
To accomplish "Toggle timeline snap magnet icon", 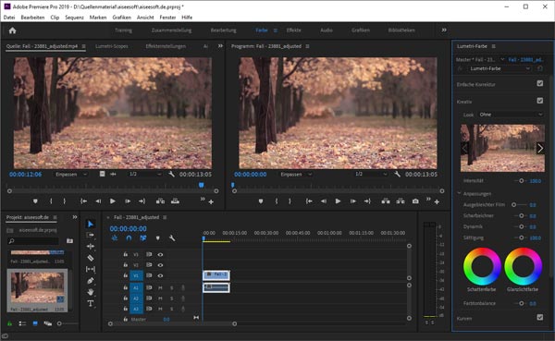I will click(129, 238).
